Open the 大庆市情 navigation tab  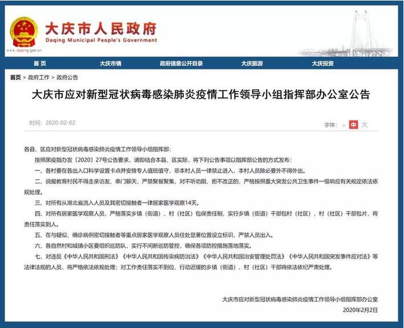[110, 63]
